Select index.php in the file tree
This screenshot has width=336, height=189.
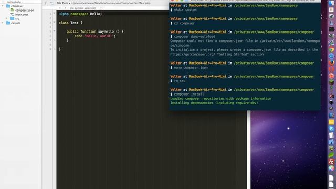pyautogui.click(x=22, y=14)
